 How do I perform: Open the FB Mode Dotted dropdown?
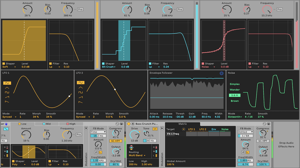246,132
